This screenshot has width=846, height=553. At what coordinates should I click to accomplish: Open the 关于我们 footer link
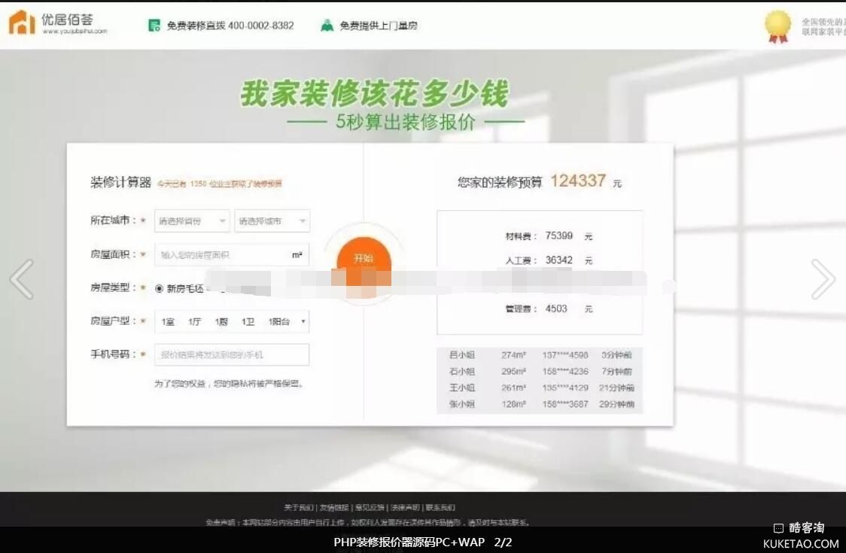pyautogui.click(x=298, y=508)
